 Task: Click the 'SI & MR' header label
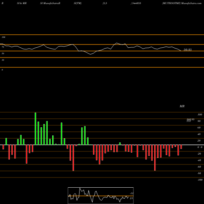(22, 3)
